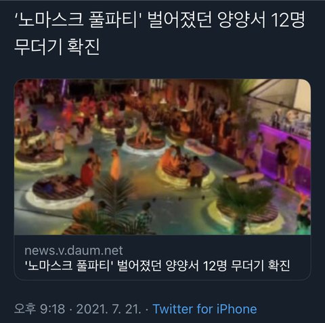Click the central circular daybed in thumbnail

coord(185,168)
